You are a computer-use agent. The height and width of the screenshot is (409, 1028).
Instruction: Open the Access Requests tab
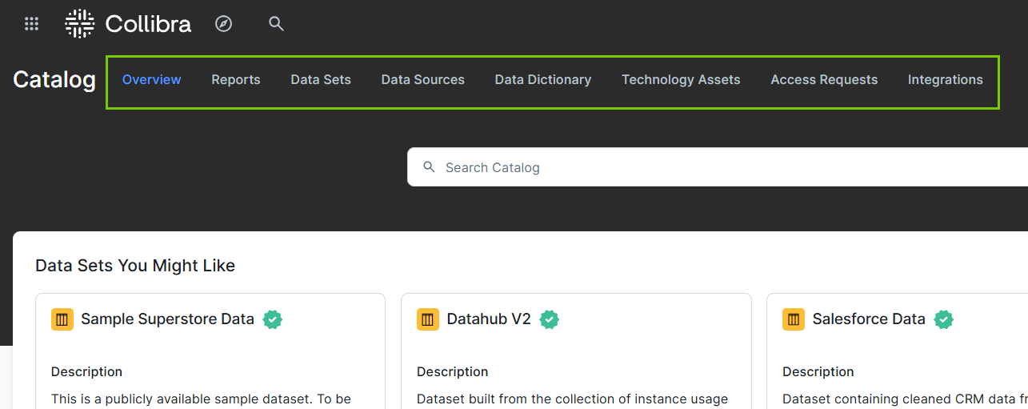pos(824,80)
